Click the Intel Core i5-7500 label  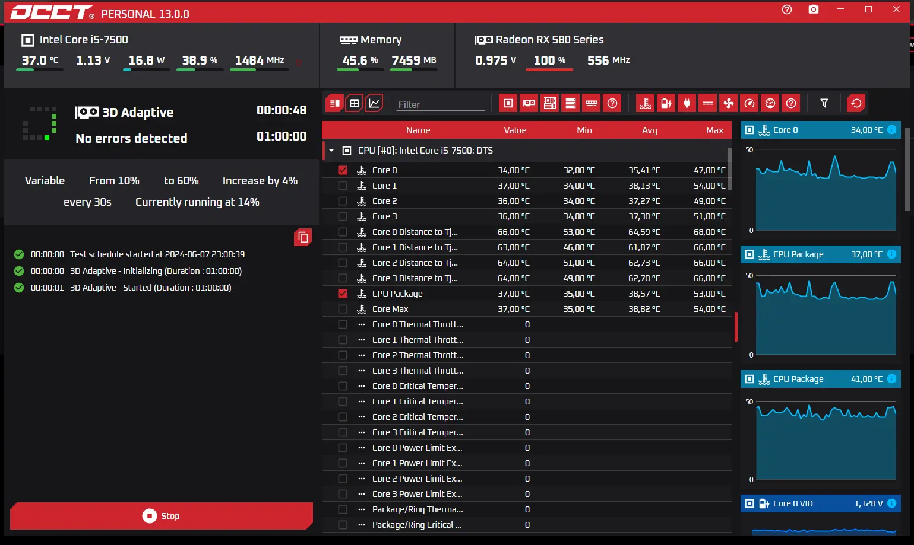coord(84,40)
